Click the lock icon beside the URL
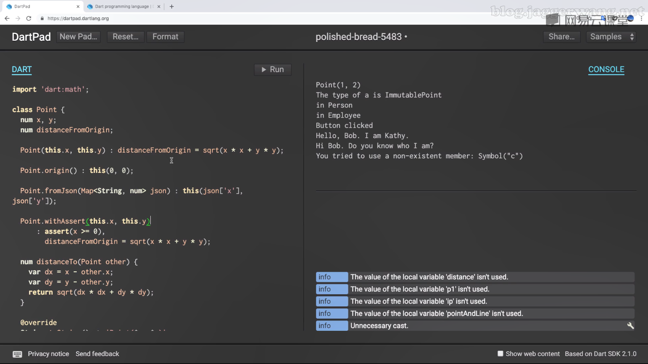648x364 pixels. (42, 18)
